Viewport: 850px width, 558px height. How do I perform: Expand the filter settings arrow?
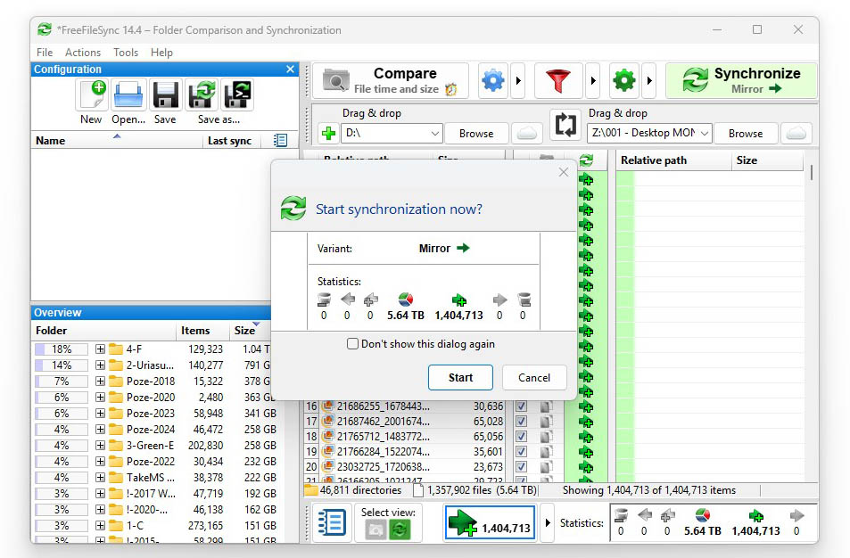[x=593, y=81]
